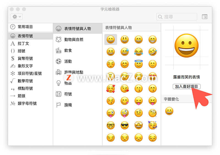The image size is (220, 155).
Task: Open 旗幟 subcategory
Action: pos(78,105)
